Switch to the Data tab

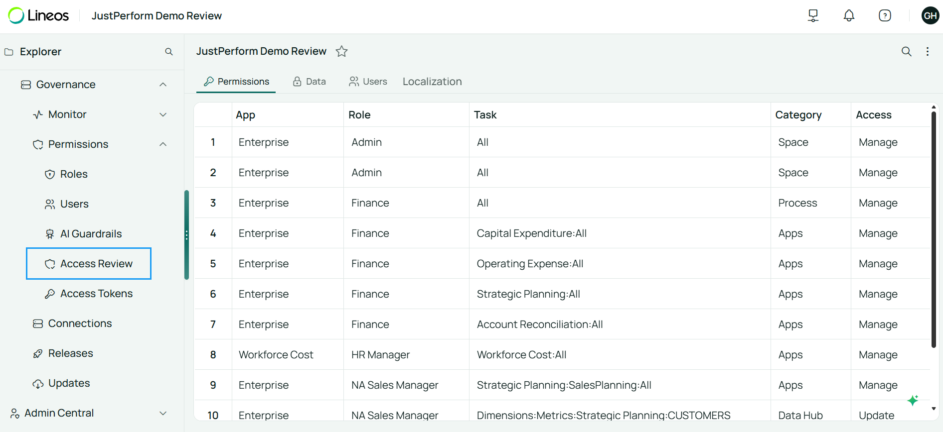click(x=309, y=82)
